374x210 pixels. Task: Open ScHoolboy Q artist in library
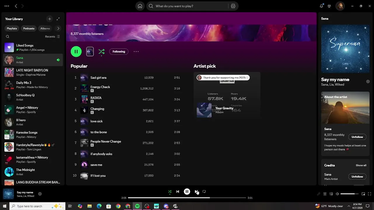pyautogui.click(x=33, y=97)
